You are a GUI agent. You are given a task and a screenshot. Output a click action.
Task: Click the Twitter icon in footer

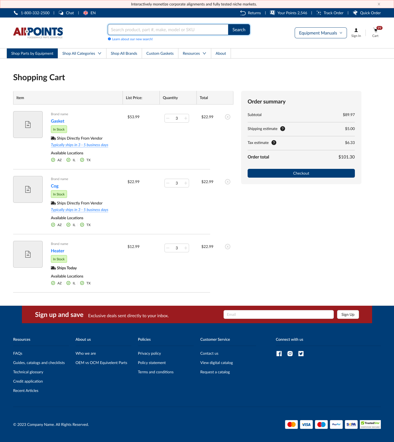pos(301,354)
